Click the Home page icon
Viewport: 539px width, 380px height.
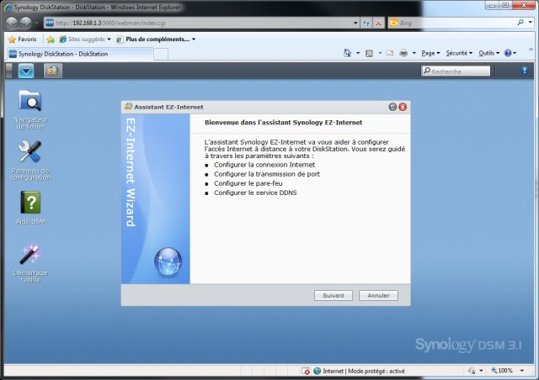(348, 53)
